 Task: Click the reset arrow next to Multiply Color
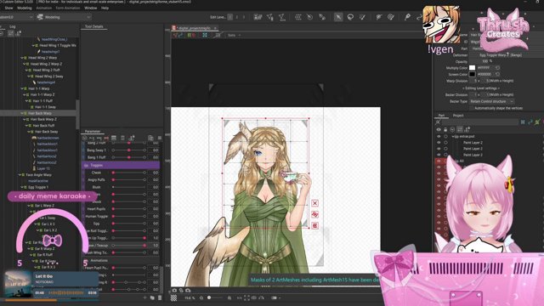(x=497, y=68)
